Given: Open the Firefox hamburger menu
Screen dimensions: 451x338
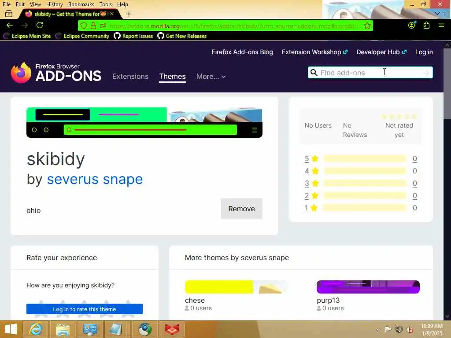Looking at the screenshot, I should point(441,25).
